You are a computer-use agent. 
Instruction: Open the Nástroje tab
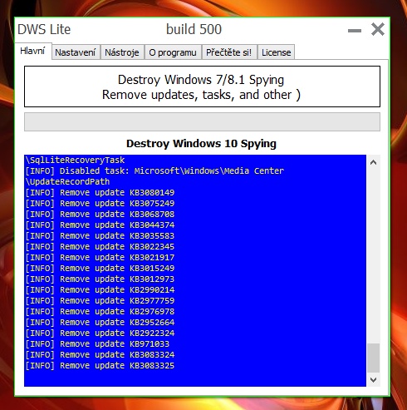[x=122, y=52]
